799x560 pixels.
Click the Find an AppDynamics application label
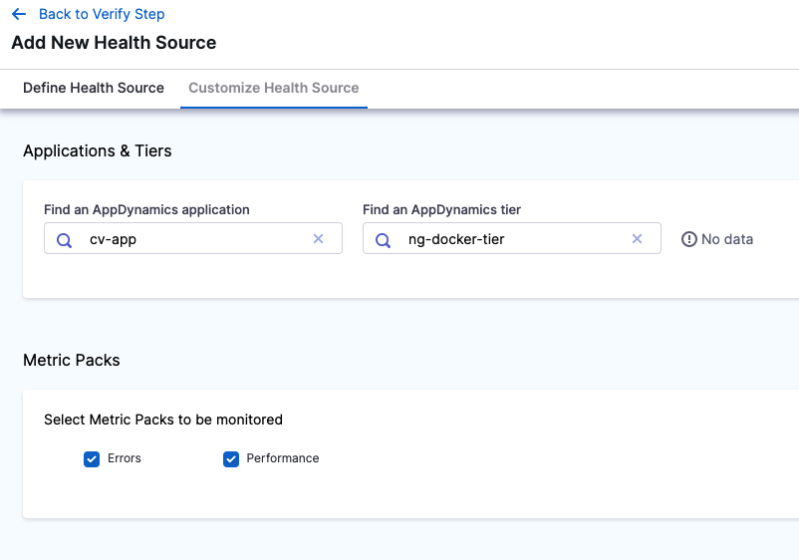point(146,209)
